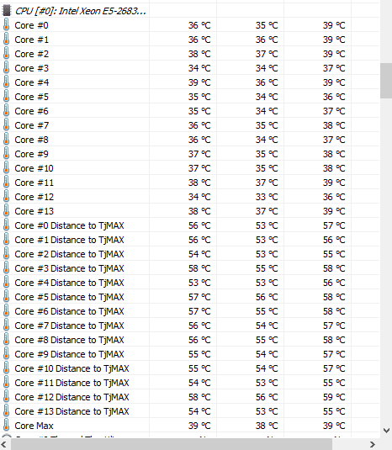Click the horizontal scrollbar right arrow
The image size is (392, 450).
[372, 444]
